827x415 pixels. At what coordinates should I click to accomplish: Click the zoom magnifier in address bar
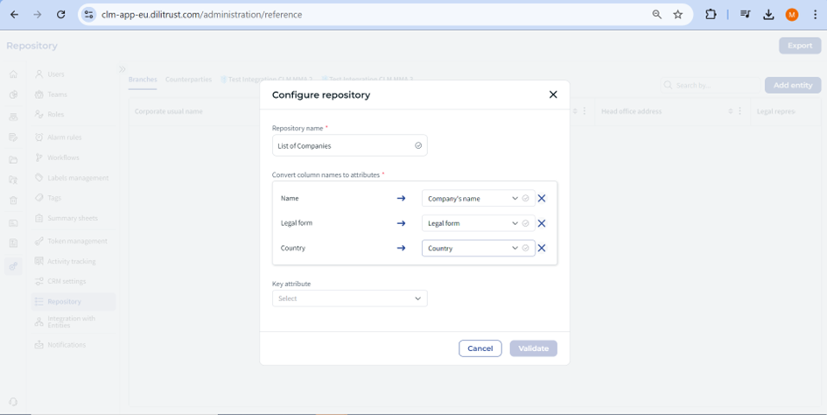point(657,15)
